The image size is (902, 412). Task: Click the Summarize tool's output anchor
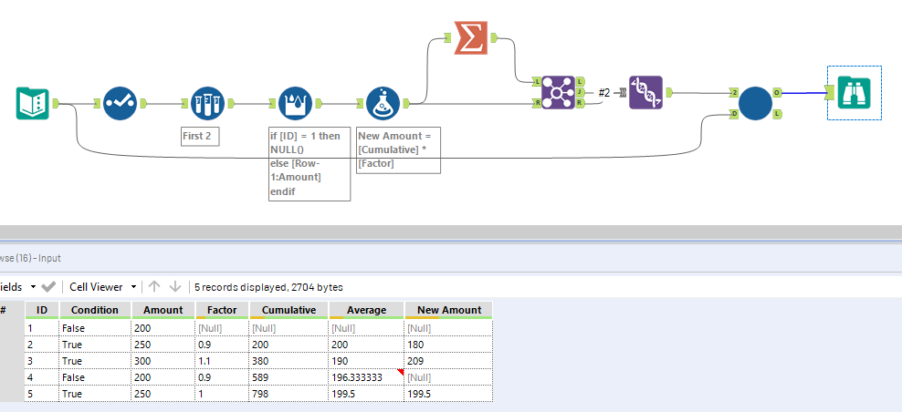tap(494, 38)
